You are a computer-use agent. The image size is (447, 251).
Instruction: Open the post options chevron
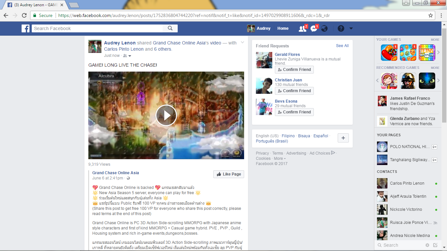point(242,42)
